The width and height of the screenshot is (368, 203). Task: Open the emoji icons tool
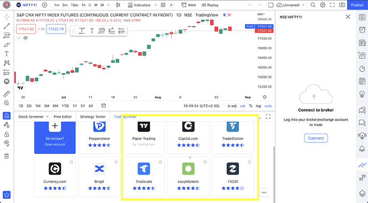click(6, 81)
